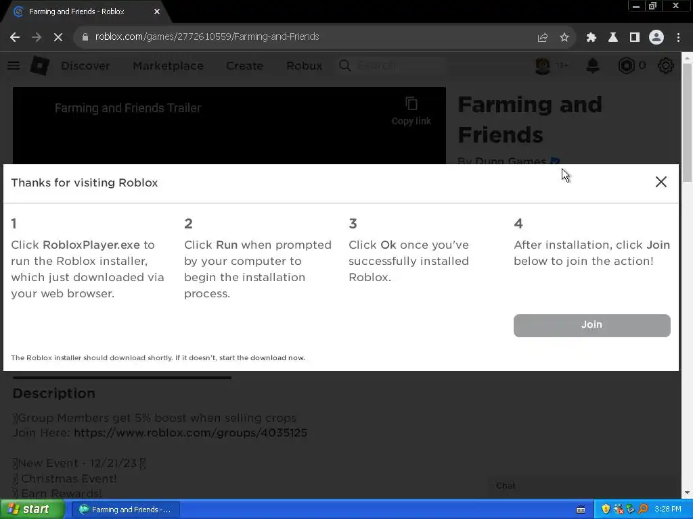
Task: Open the Robux menu item
Action: [x=304, y=66]
